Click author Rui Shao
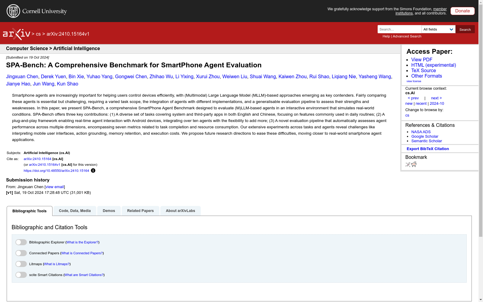The height and width of the screenshot is (302, 483). [x=319, y=77]
